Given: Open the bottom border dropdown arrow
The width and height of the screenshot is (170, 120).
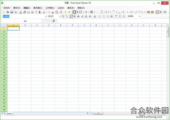Looking at the screenshot, I should [x=122, y=12].
